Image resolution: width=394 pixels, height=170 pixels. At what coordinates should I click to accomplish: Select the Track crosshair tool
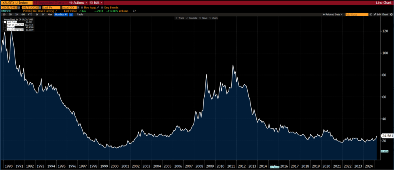point(180,18)
